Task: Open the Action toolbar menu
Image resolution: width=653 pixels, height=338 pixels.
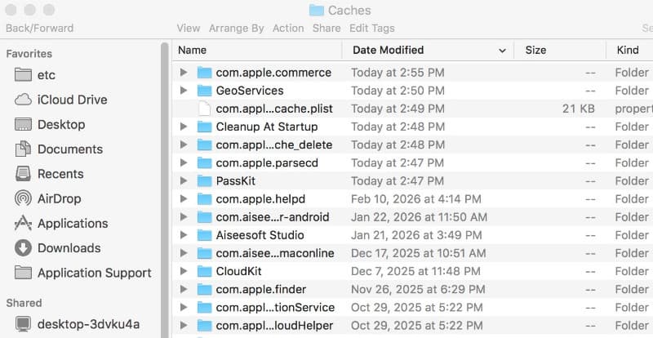Action: click(x=288, y=29)
